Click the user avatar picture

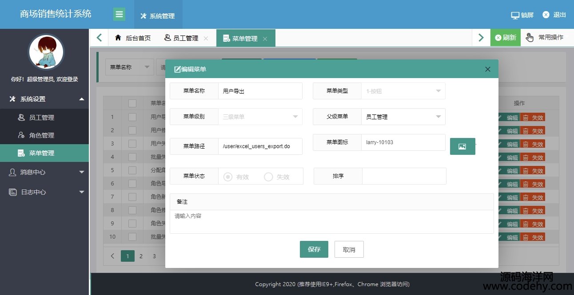46,52
